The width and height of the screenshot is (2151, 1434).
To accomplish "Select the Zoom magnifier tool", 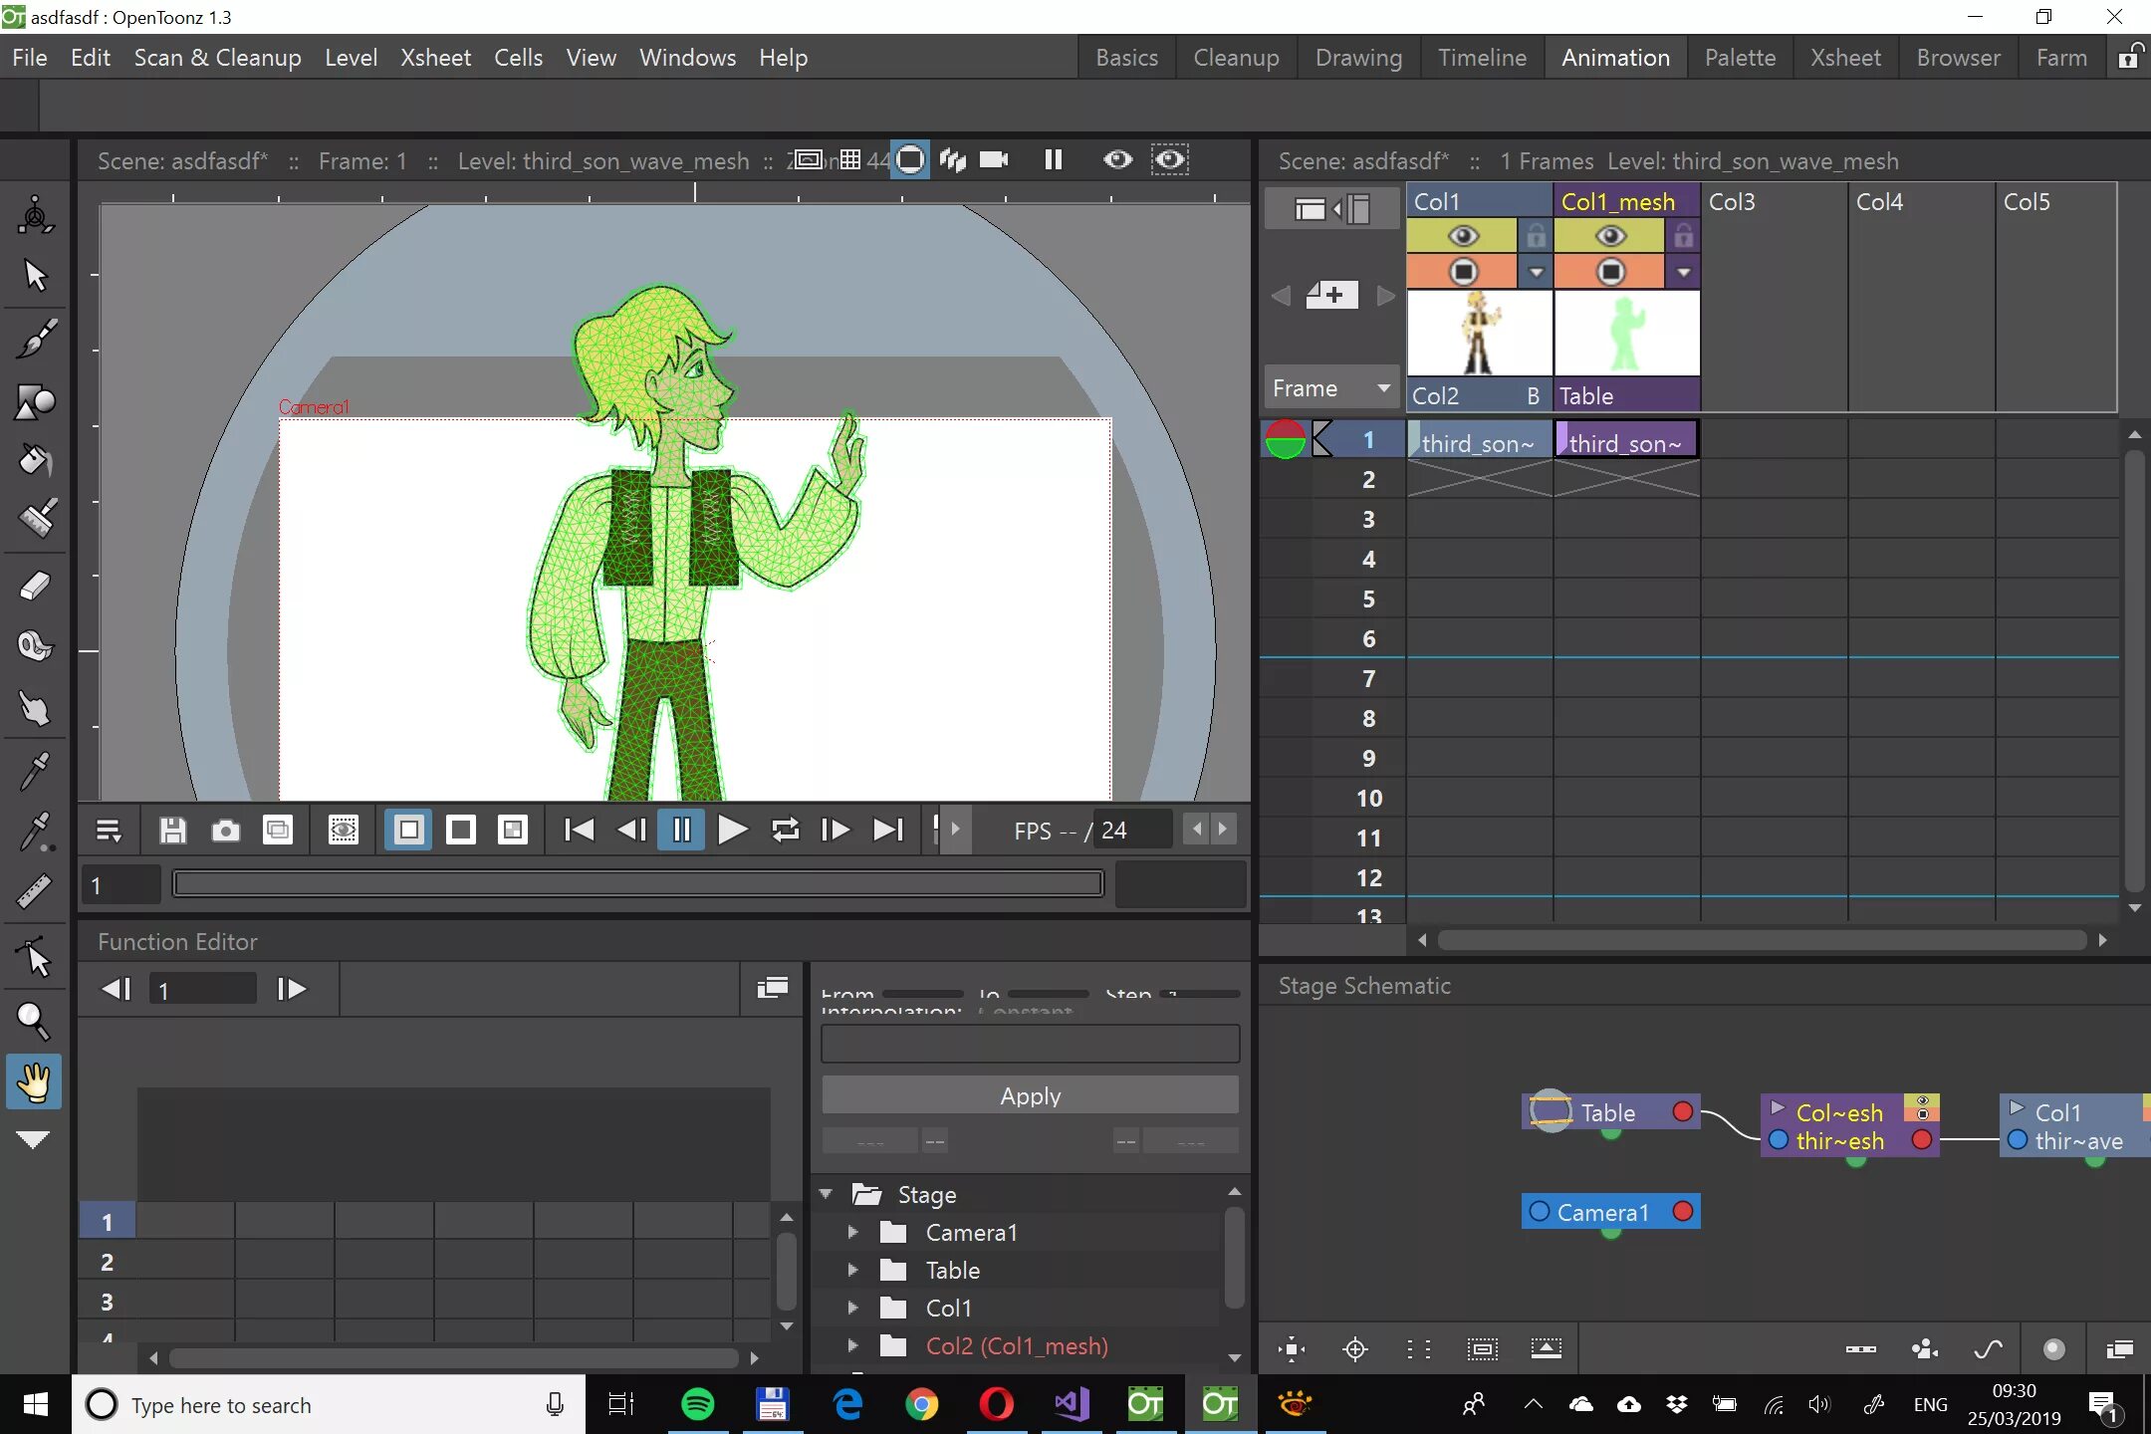I will [33, 1021].
